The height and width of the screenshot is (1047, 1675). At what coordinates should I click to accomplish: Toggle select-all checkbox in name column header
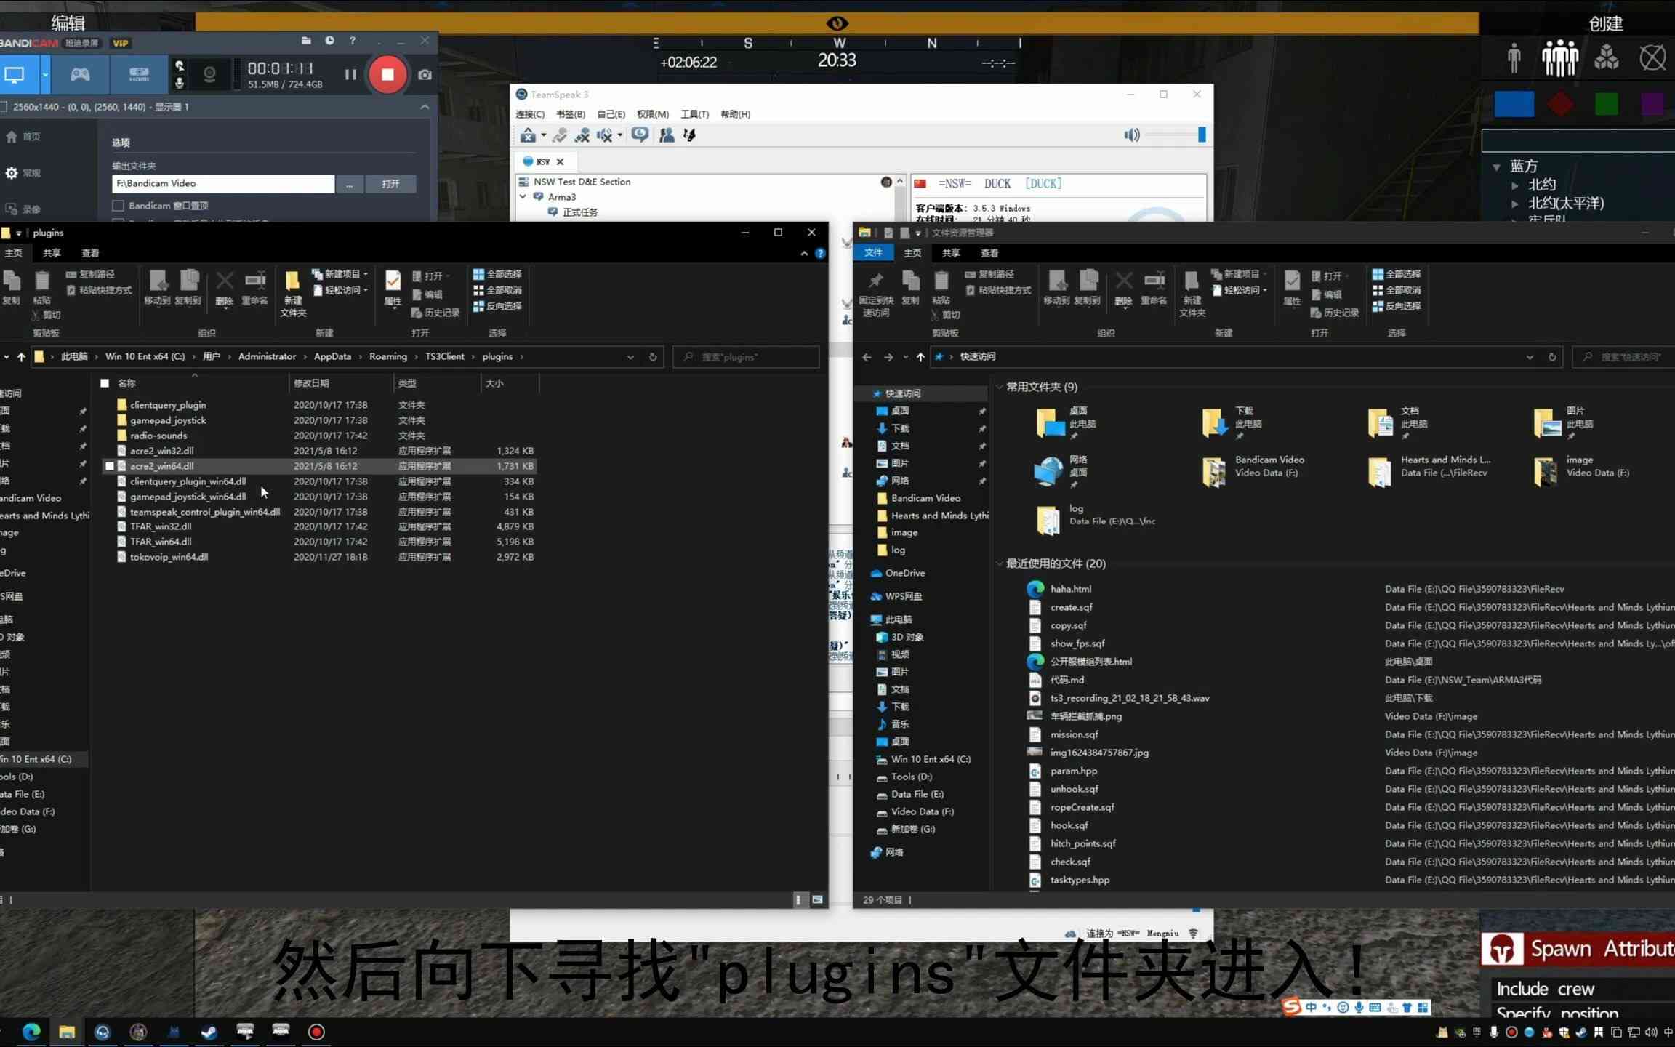click(105, 383)
